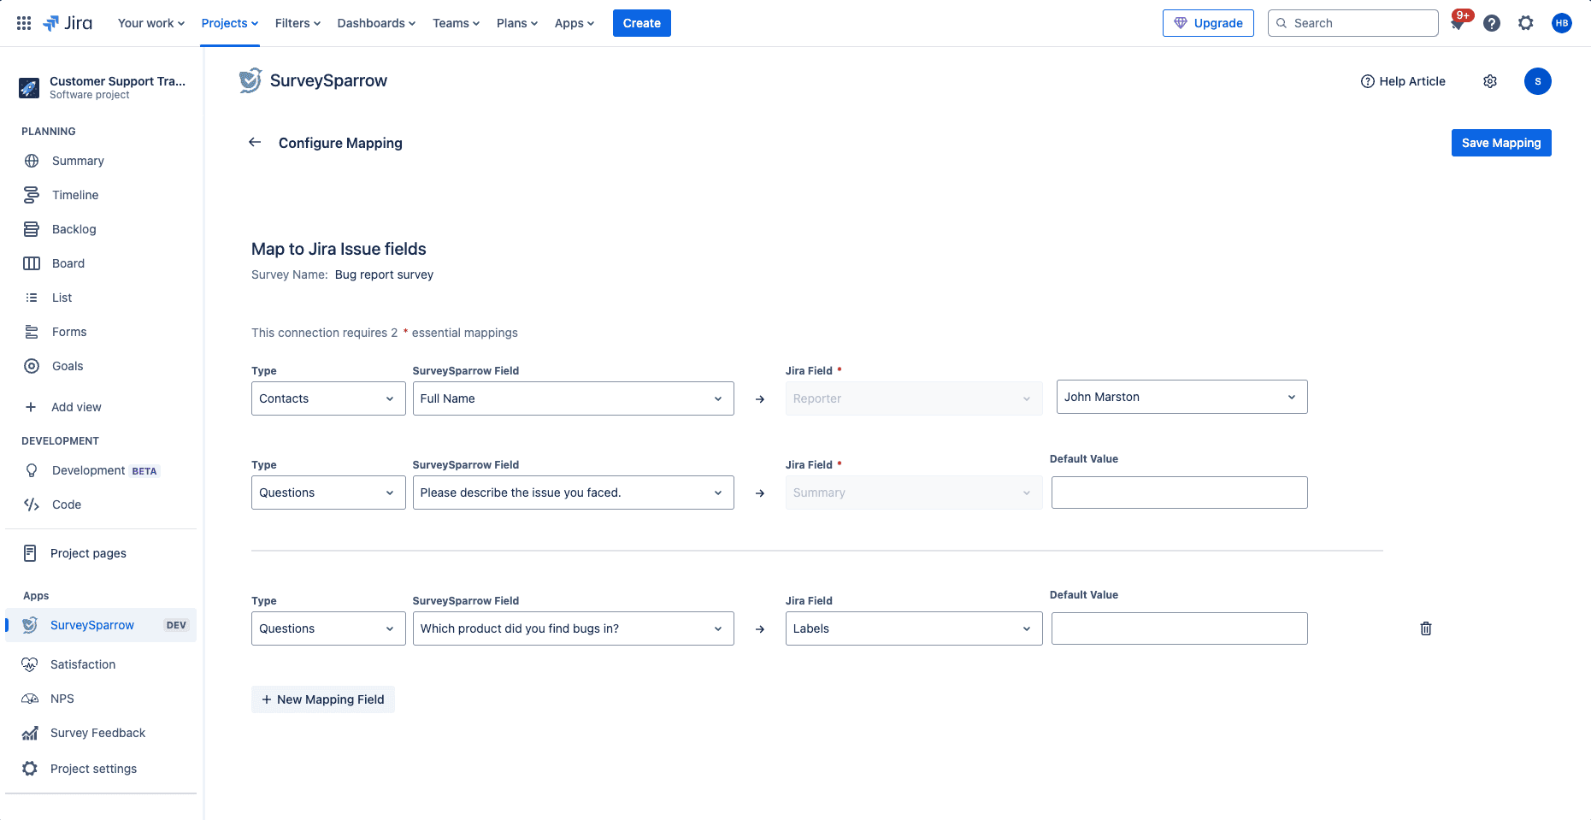Click the Jira settings gear in top navigation
Image resolution: width=1591 pixels, height=820 pixels.
coord(1525,23)
